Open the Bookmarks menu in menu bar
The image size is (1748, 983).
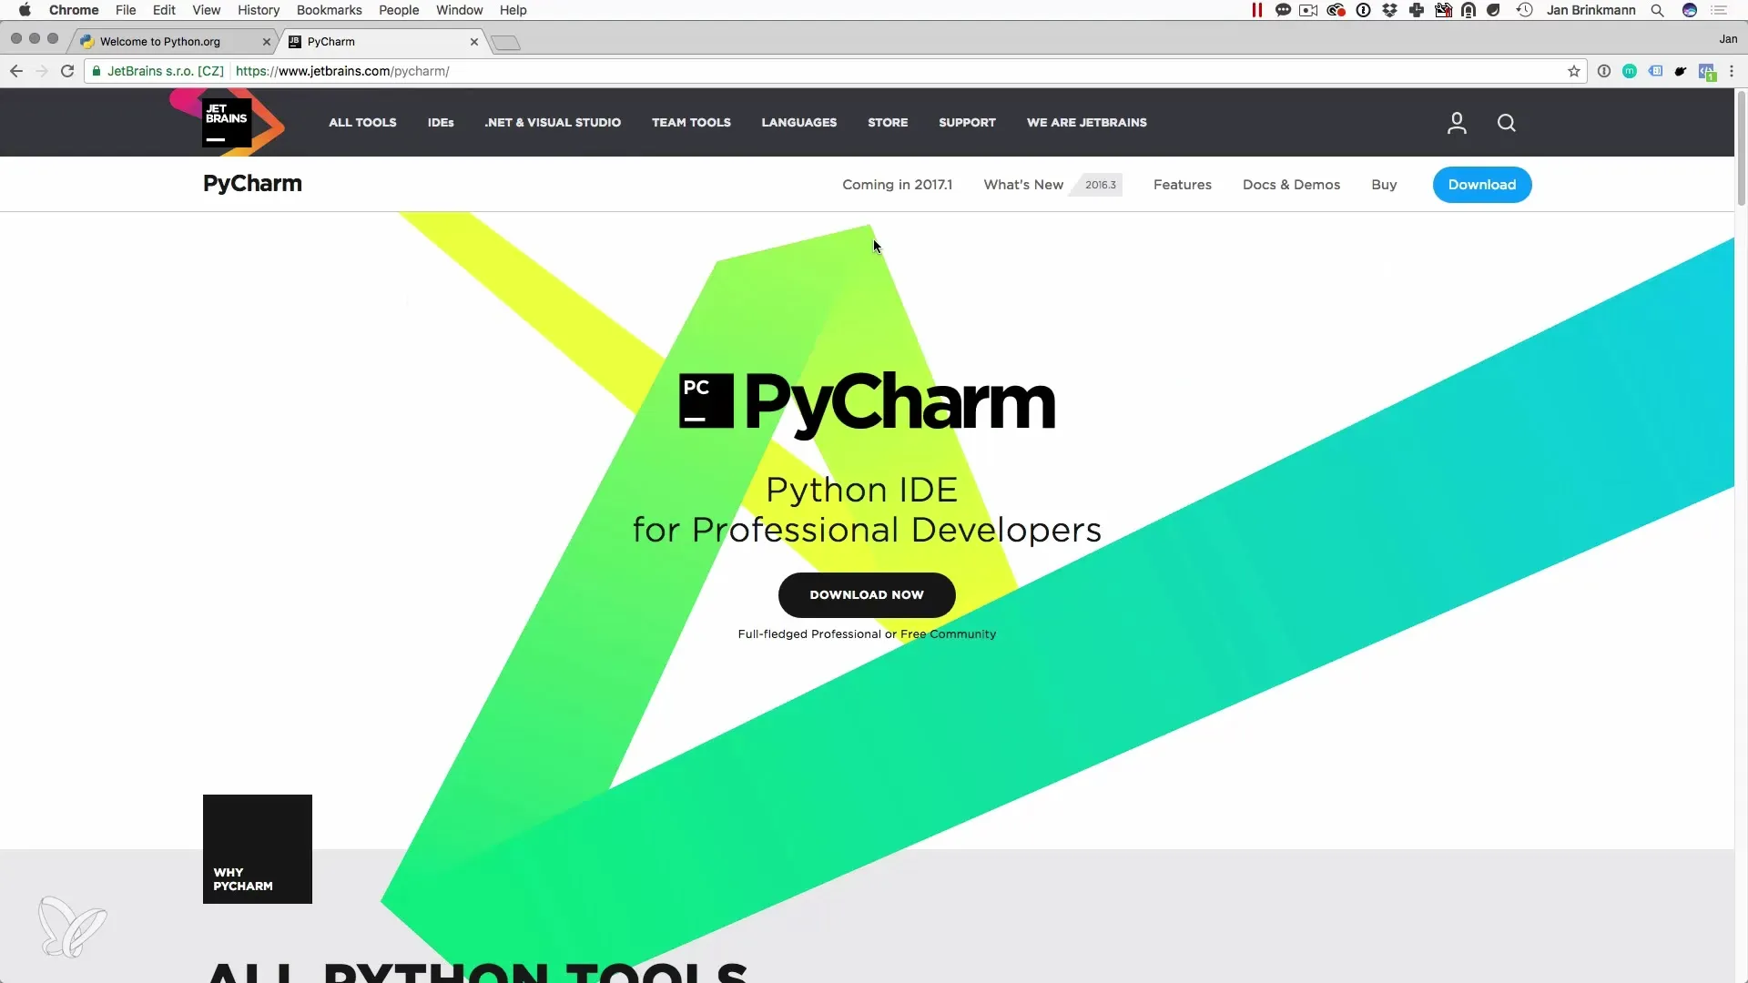(x=329, y=10)
